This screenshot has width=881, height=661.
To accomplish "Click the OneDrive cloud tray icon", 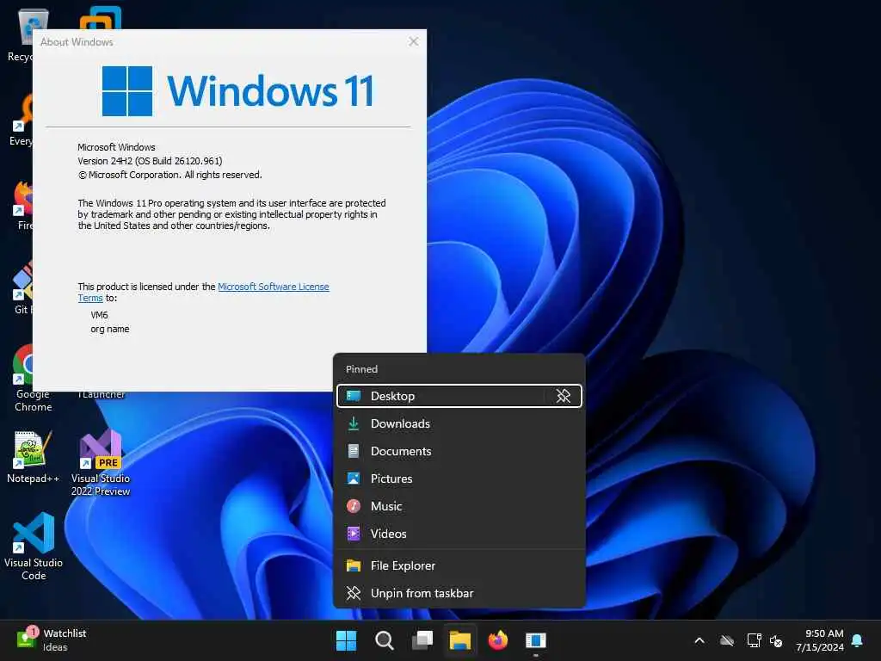I will click(x=727, y=640).
